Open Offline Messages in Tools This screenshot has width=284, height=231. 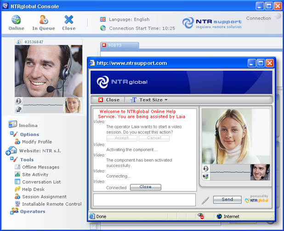click(x=40, y=167)
